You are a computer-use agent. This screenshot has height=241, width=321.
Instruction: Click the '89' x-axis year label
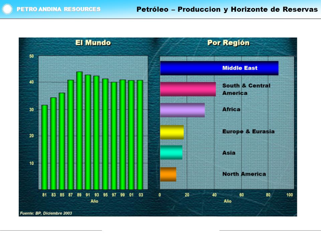(x=79, y=195)
